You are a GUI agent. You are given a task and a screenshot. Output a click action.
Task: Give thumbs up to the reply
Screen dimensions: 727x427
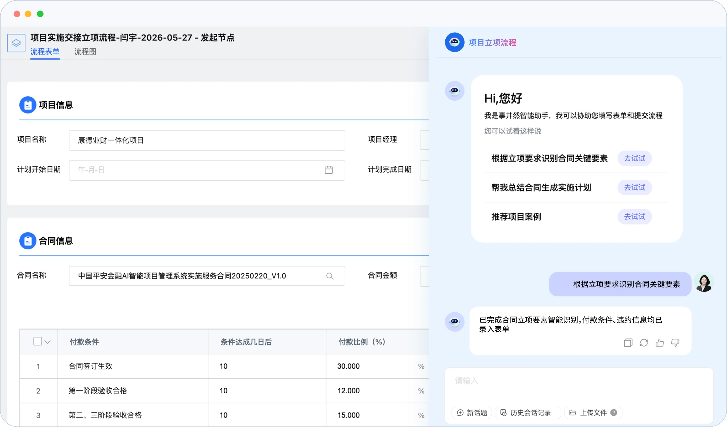(x=660, y=343)
